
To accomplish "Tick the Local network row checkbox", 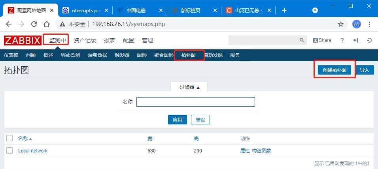I will [x=9, y=151].
